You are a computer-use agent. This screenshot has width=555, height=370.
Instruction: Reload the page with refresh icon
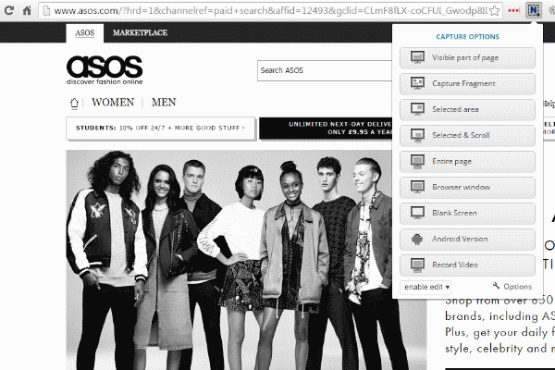[x=9, y=10]
